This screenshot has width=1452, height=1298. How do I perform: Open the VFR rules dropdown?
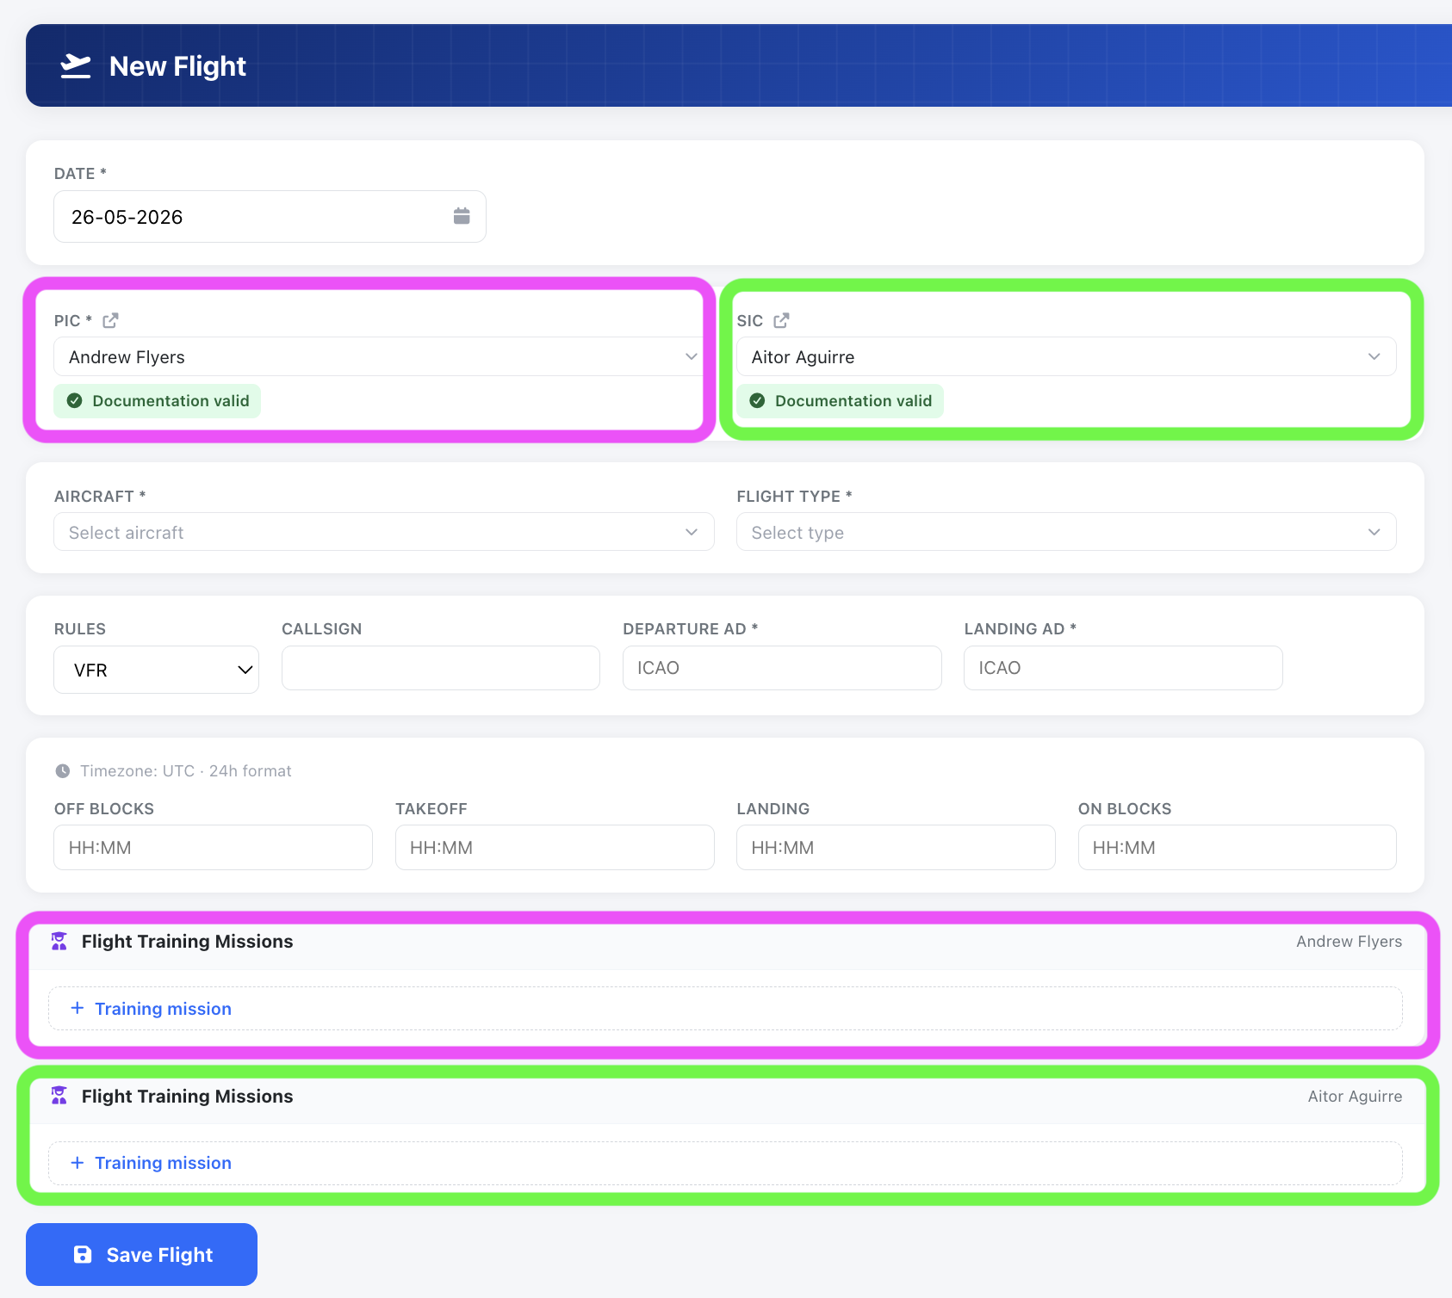157,670
